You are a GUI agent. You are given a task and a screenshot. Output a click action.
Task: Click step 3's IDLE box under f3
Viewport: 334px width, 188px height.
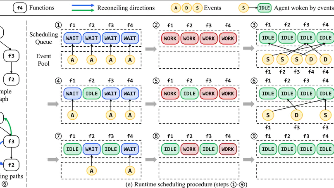pos(306,38)
